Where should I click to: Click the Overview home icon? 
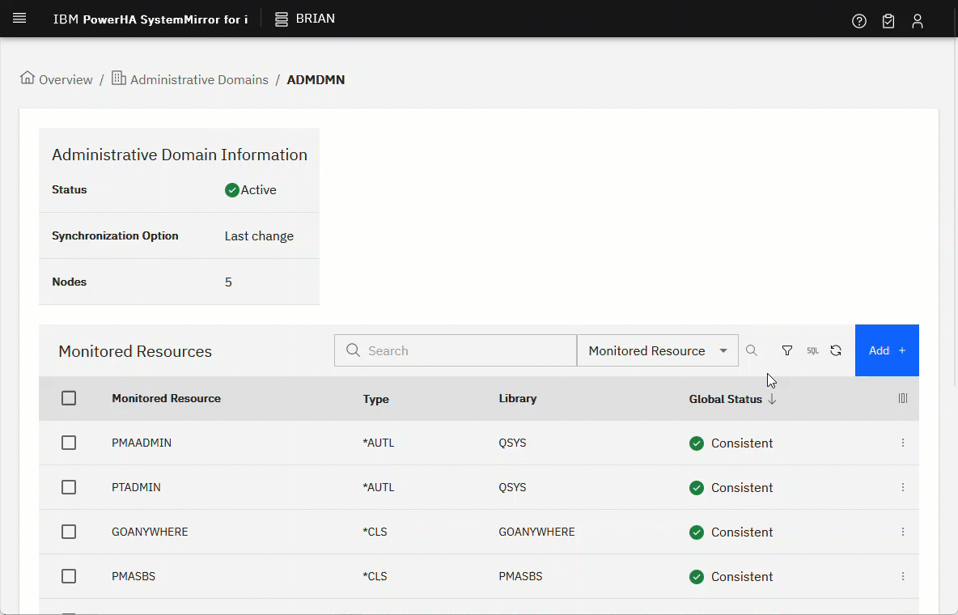pyautogui.click(x=28, y=78)
